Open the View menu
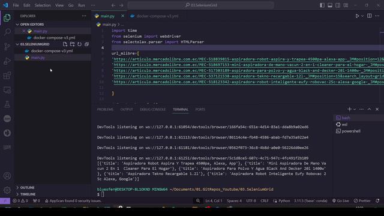 click(x=59, y=5)
